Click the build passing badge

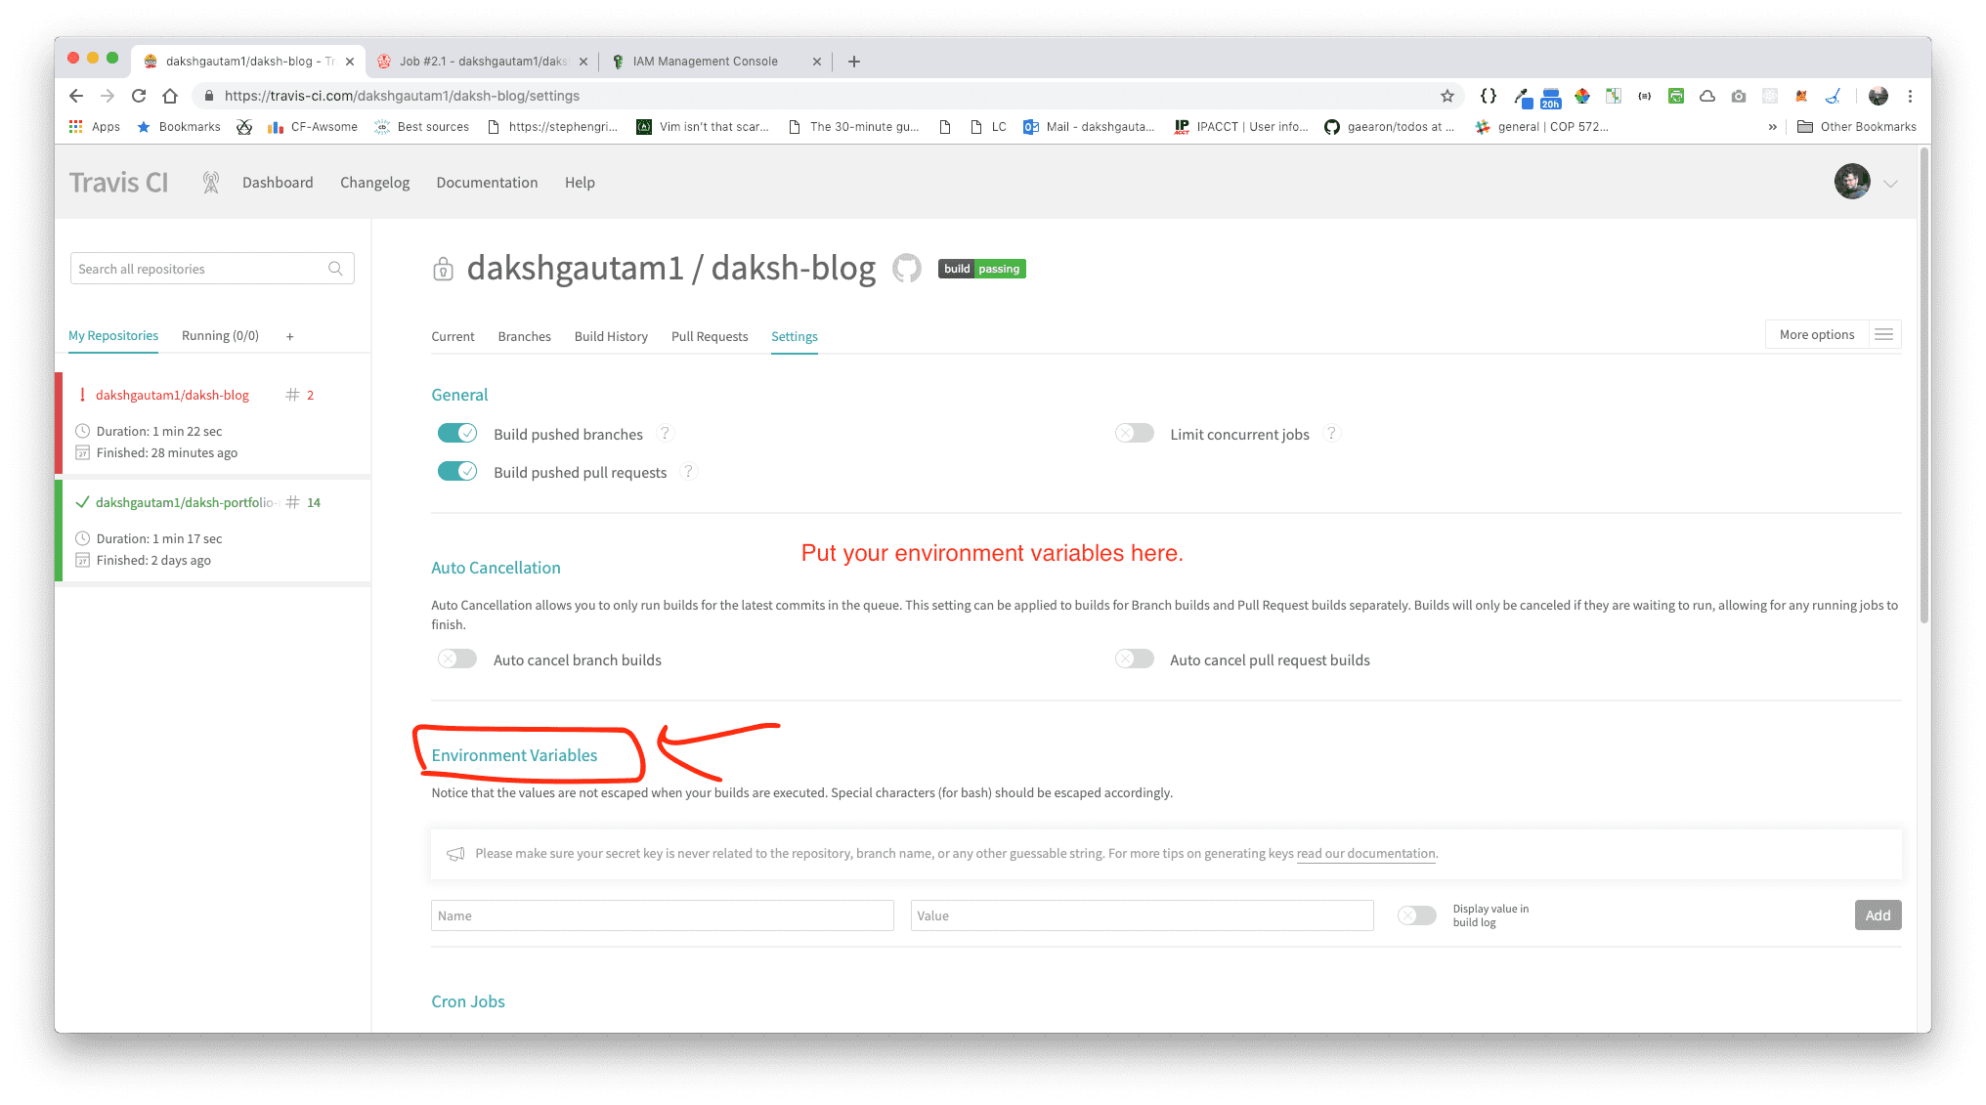(982, 269)
